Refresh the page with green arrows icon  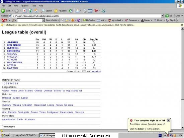click(x=30, y=11)
